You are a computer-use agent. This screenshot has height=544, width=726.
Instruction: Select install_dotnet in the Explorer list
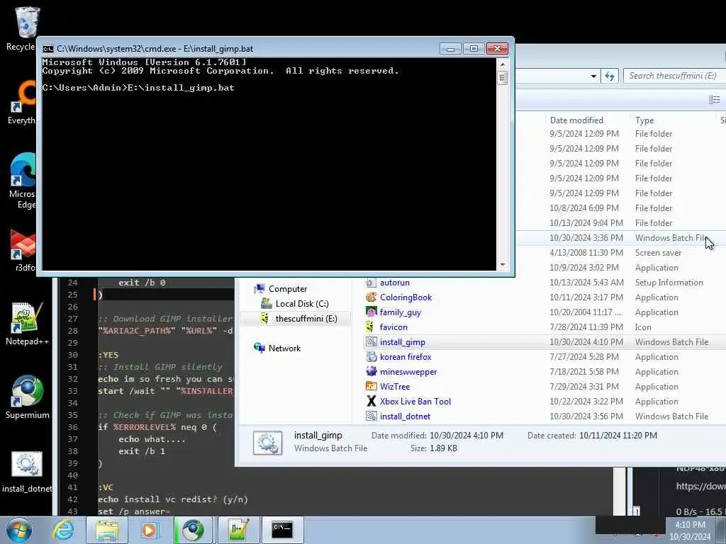405,416
